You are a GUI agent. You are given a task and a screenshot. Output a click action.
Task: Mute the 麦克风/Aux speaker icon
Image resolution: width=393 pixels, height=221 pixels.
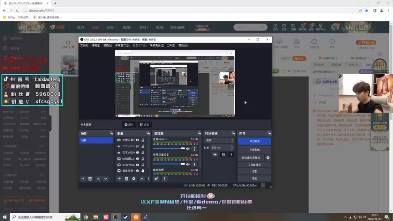[188, 149]
